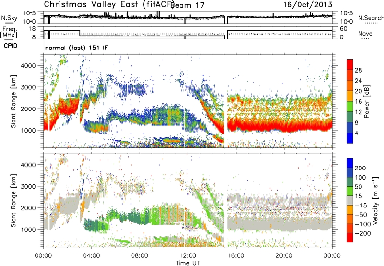Click '4000' tick on the power panel

pyautogui.click(x=28, y=66)
